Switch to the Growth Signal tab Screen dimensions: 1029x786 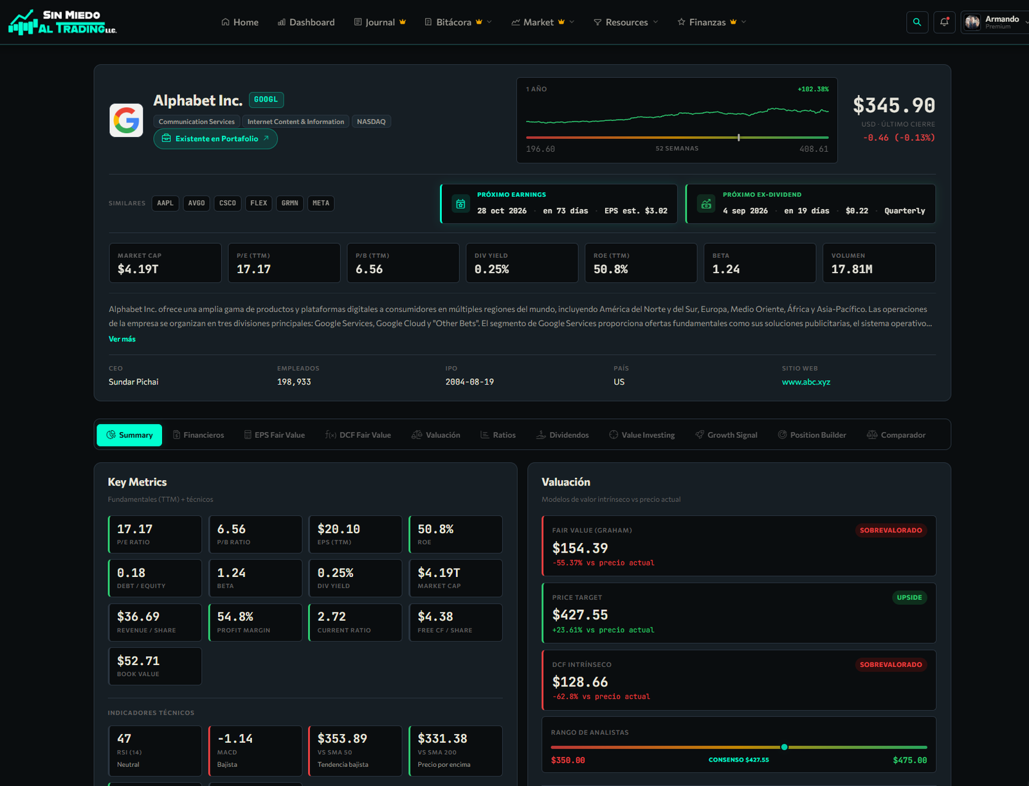pos(726,435)
